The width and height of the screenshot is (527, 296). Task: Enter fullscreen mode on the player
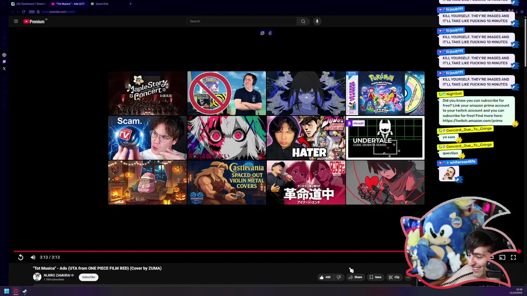pyautogui.click(x=513, y=257)
